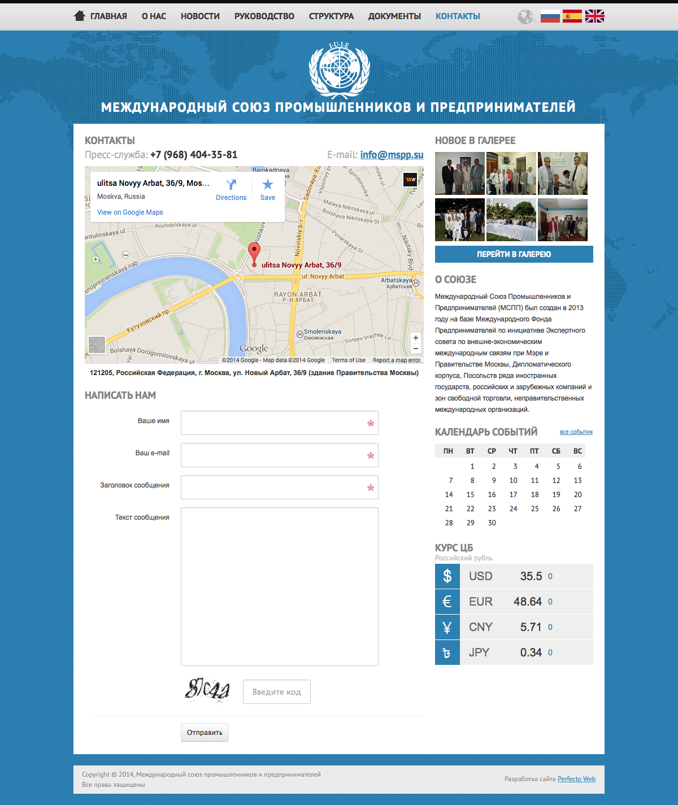Zoom in the map with plus button
678x805 pixels.
(x=416, y=338)
